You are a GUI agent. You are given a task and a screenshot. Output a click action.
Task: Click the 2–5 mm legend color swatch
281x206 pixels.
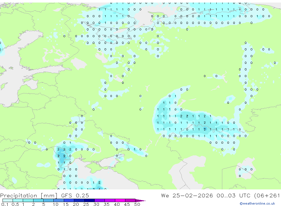(38, 200)
